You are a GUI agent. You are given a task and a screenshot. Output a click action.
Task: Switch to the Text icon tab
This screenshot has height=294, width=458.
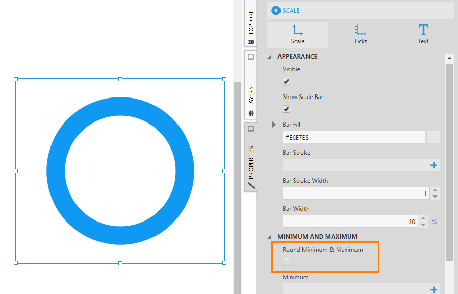coord(423,34)
